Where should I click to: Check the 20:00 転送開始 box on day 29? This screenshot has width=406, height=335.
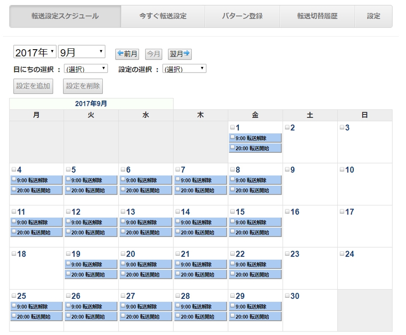pos(233,316)
